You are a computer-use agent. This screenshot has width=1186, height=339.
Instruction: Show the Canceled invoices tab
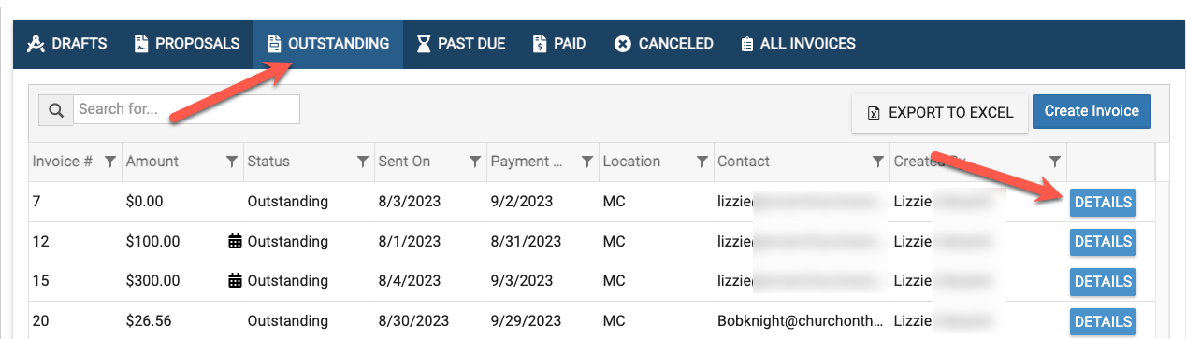click(x=664, y=44)
